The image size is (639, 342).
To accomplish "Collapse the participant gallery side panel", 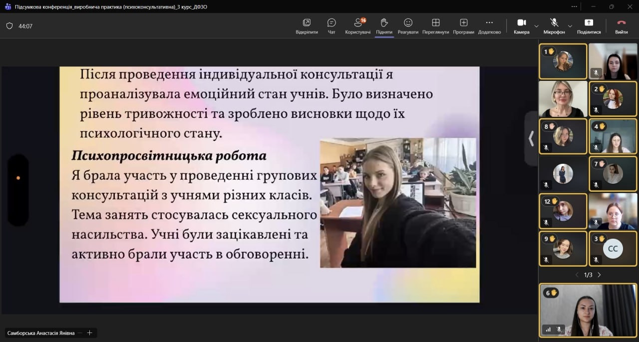I will coord(531,138).
